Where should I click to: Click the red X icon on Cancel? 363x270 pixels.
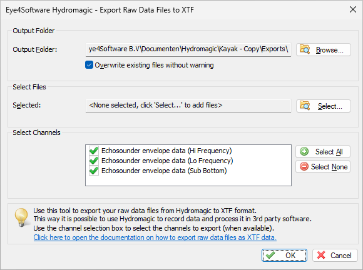tap(321, 256)
